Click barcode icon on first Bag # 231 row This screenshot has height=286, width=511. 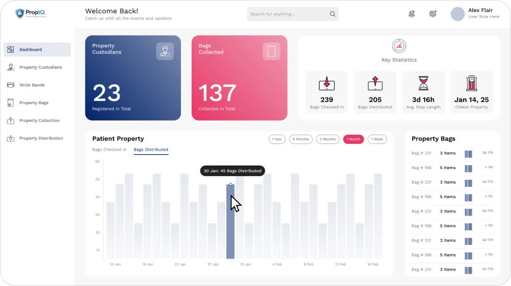[x=468, y=154]
